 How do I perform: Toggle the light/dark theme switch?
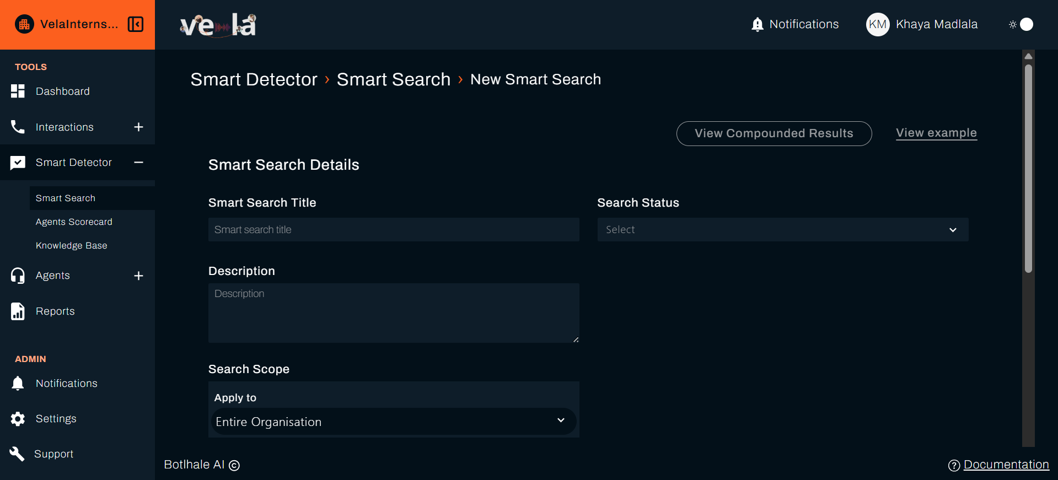(x=1021, y=24)
